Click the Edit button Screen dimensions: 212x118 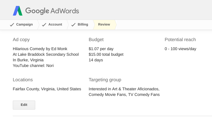click(x=24, y=105)
